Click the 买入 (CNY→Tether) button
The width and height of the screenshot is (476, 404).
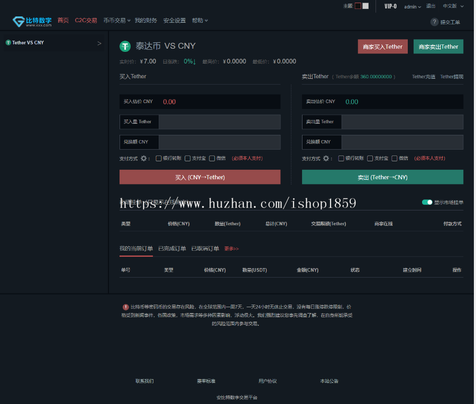pos(200,177)
